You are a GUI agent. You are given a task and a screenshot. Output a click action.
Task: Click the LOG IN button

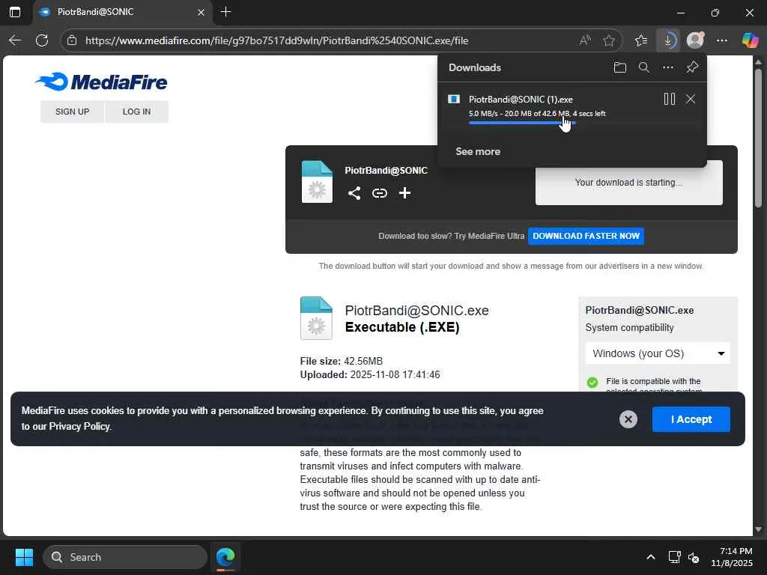click(136, 112)
